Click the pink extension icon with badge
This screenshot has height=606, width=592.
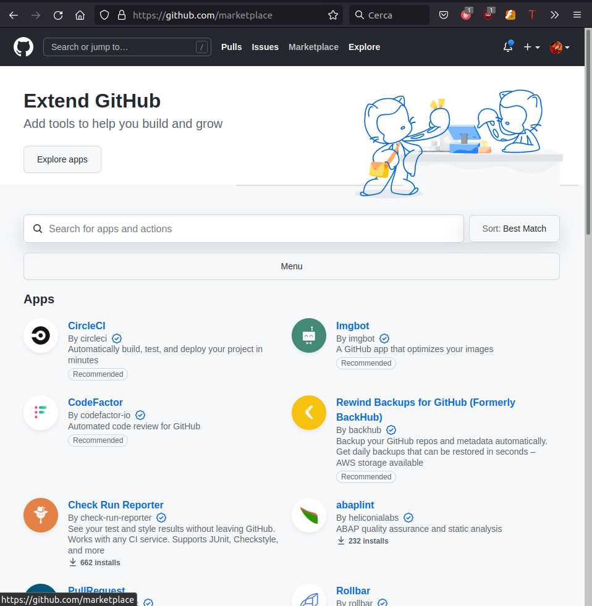coord(467,15)
